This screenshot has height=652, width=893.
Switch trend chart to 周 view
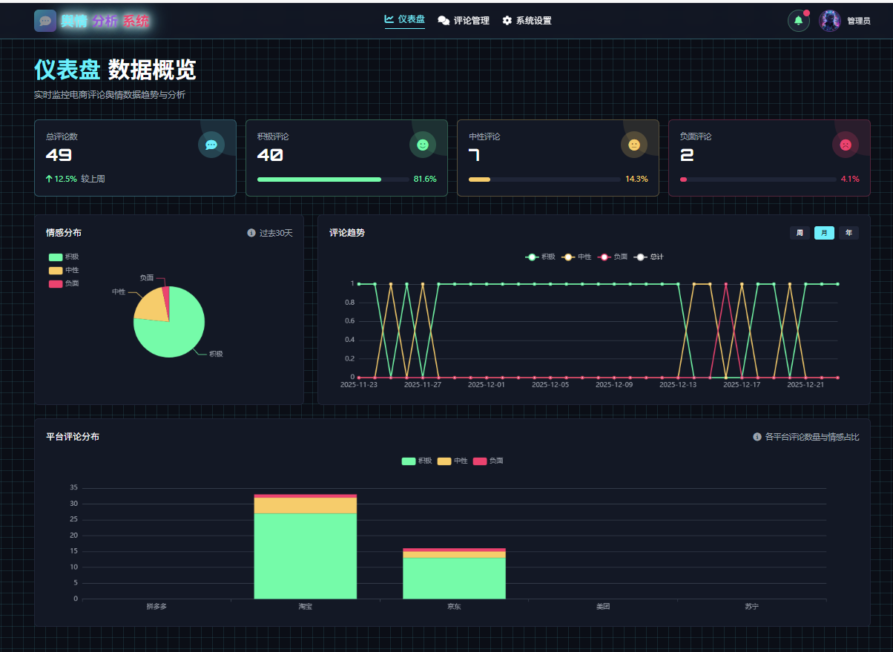click(x=800, y=233)
